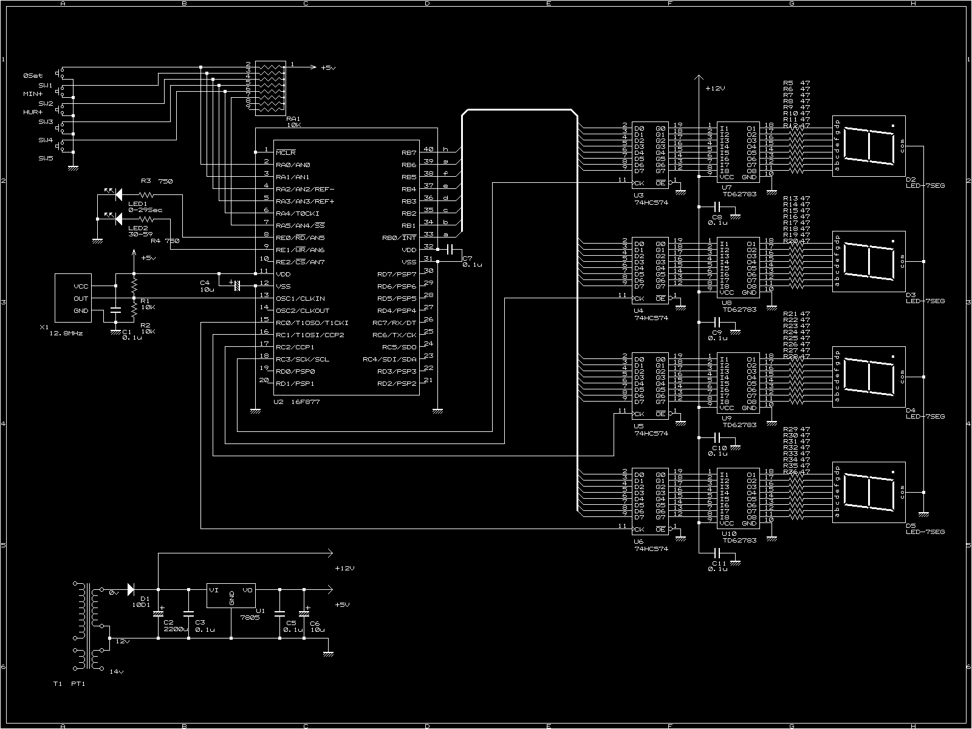
Task: Click the U10 TD62783 driver body
Action: [x=738, y=498]
